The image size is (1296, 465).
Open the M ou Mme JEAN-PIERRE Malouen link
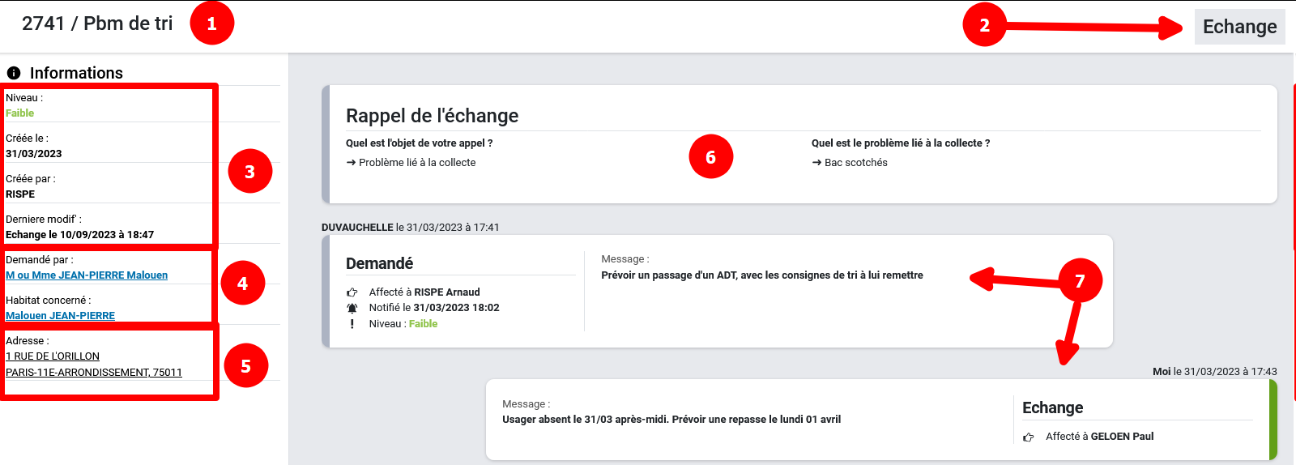pyautogui.click(x=87, y=275)
